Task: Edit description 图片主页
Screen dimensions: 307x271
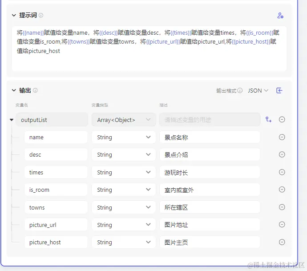Action: [210, 242]
